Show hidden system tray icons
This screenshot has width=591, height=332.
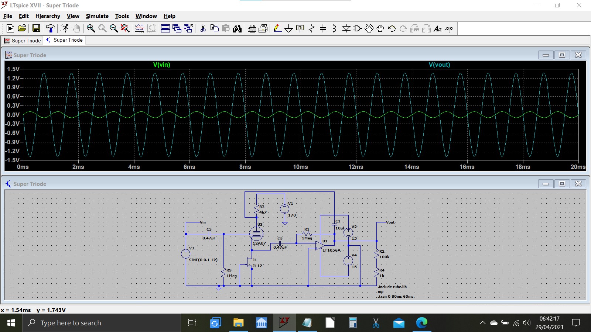(482, 323)
